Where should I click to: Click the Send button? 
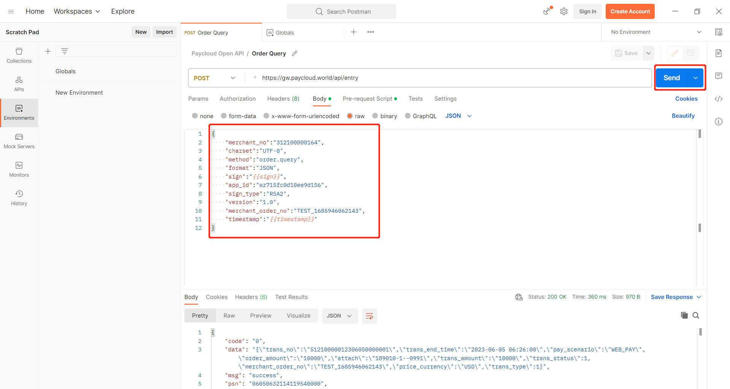click(x=672, y=78)
